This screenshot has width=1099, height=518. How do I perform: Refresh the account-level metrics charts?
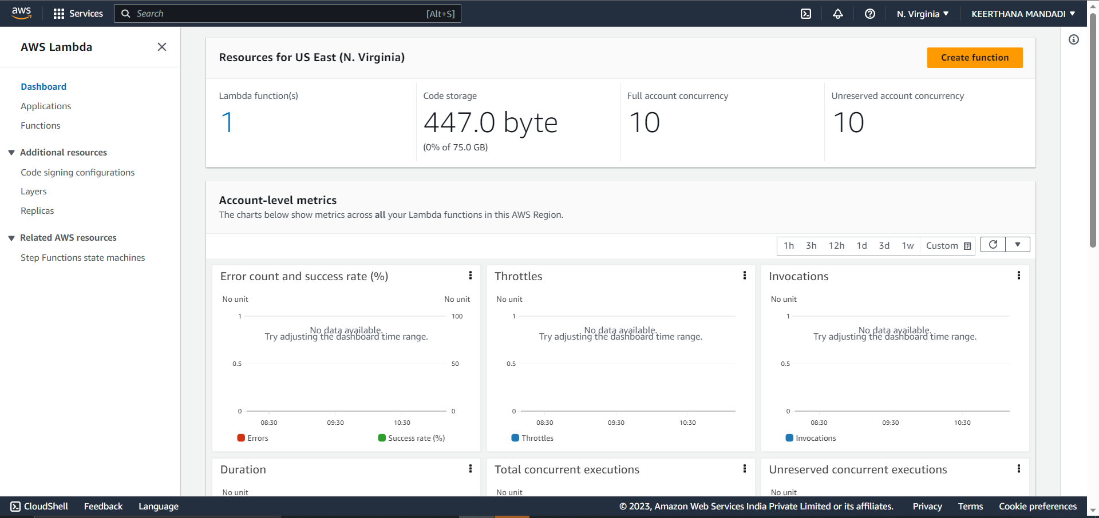[993, 245]
